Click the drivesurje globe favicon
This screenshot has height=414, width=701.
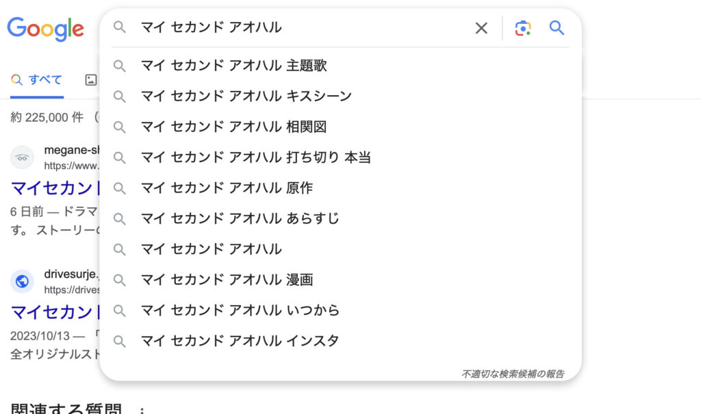[x=22, y=281]
